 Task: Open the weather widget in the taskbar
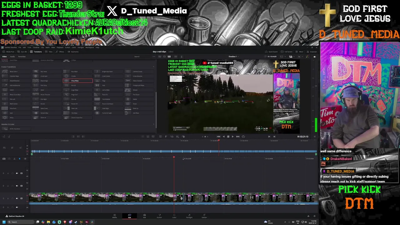tap(269, 222)
